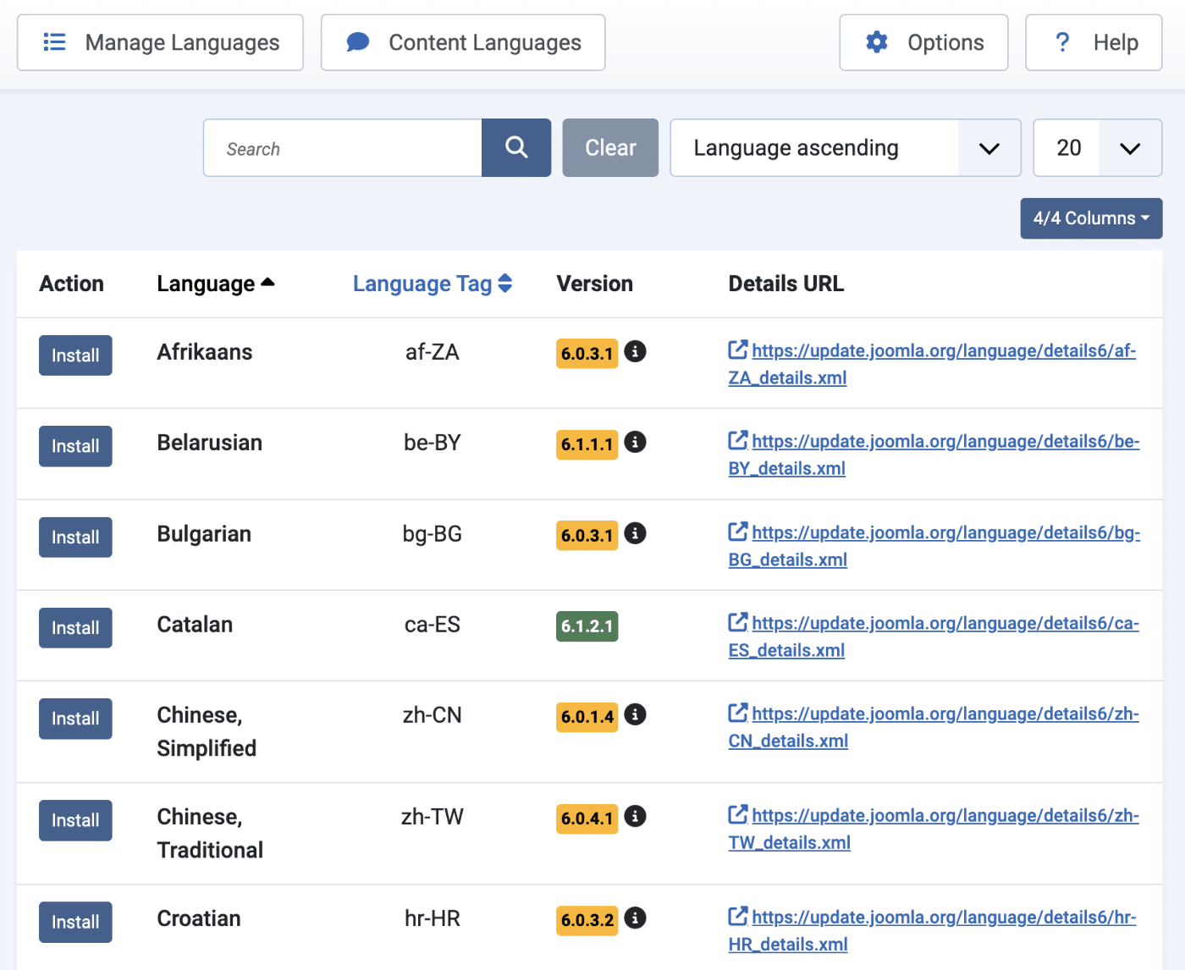
Task: Sort by the Language Tag column header
Action: pos(433,284)
